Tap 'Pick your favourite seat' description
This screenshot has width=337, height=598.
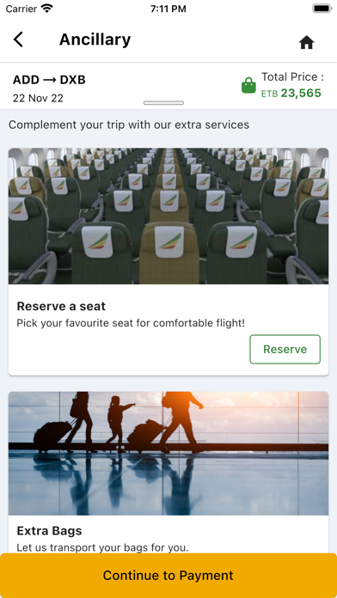tap(131, 323)
